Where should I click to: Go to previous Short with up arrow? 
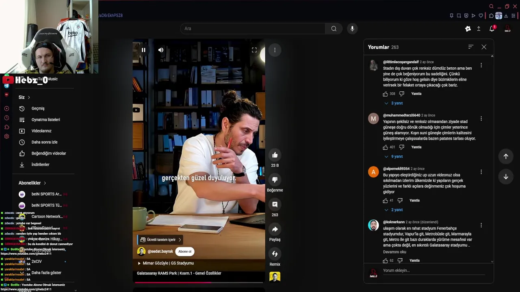[x=506, y=156]
